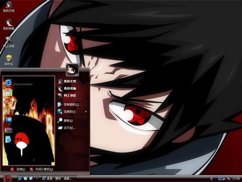Viewport: 242px width, 182px height.
Task: Click the Sharingan start button on taskbar
Action: tap(8, 179)
